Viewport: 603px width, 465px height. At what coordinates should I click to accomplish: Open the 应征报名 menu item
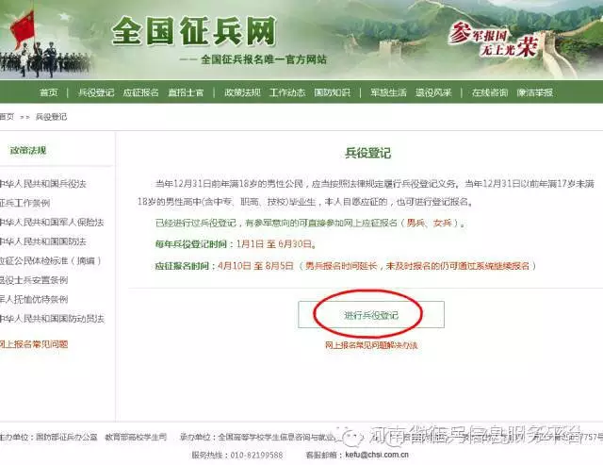[140, 92]
